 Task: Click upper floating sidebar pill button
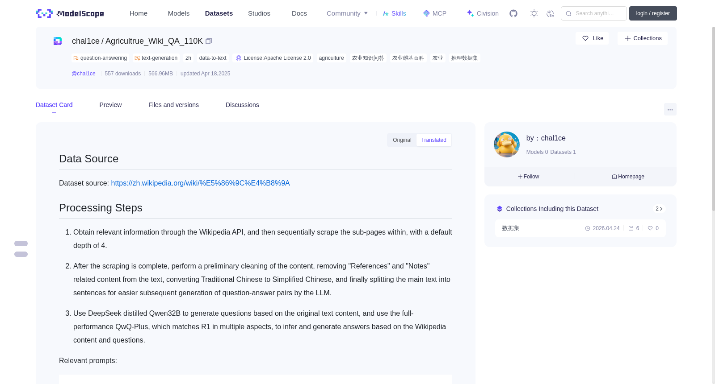pyautogui.click(x=21, y=244)
